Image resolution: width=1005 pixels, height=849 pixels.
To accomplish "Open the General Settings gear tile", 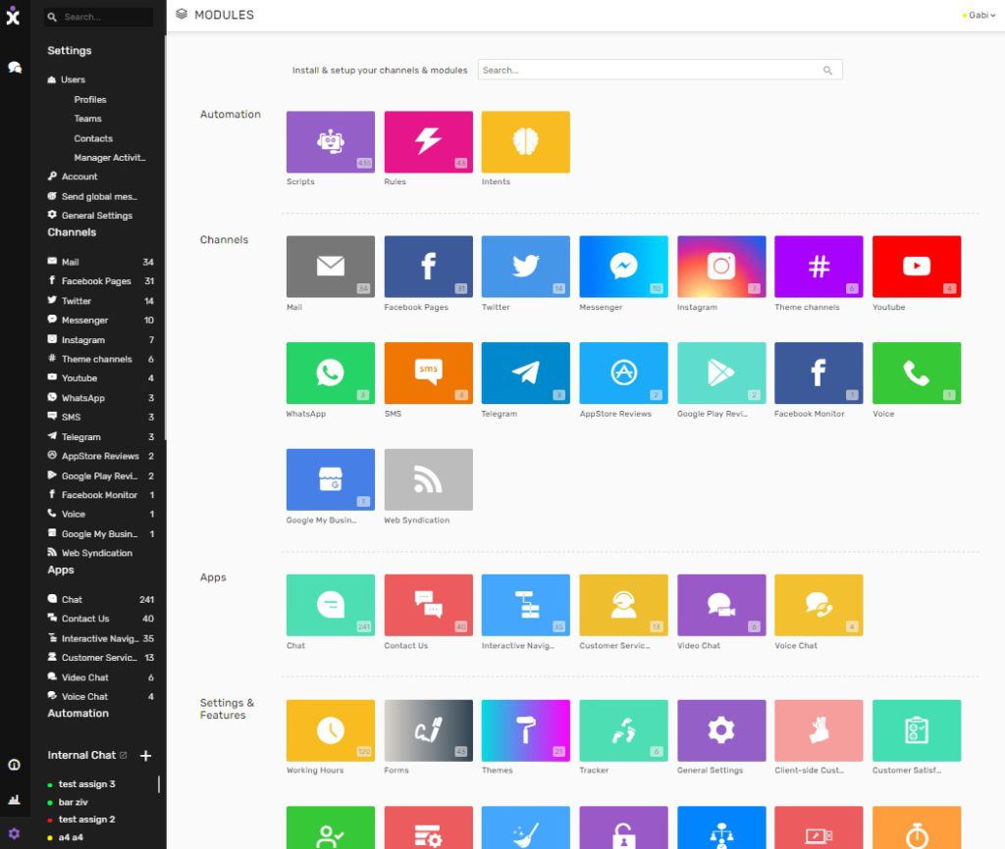I will tap(721, 730).
